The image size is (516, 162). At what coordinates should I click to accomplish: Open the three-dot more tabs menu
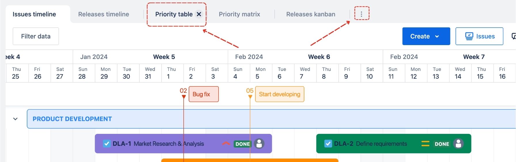coord(361,14)
